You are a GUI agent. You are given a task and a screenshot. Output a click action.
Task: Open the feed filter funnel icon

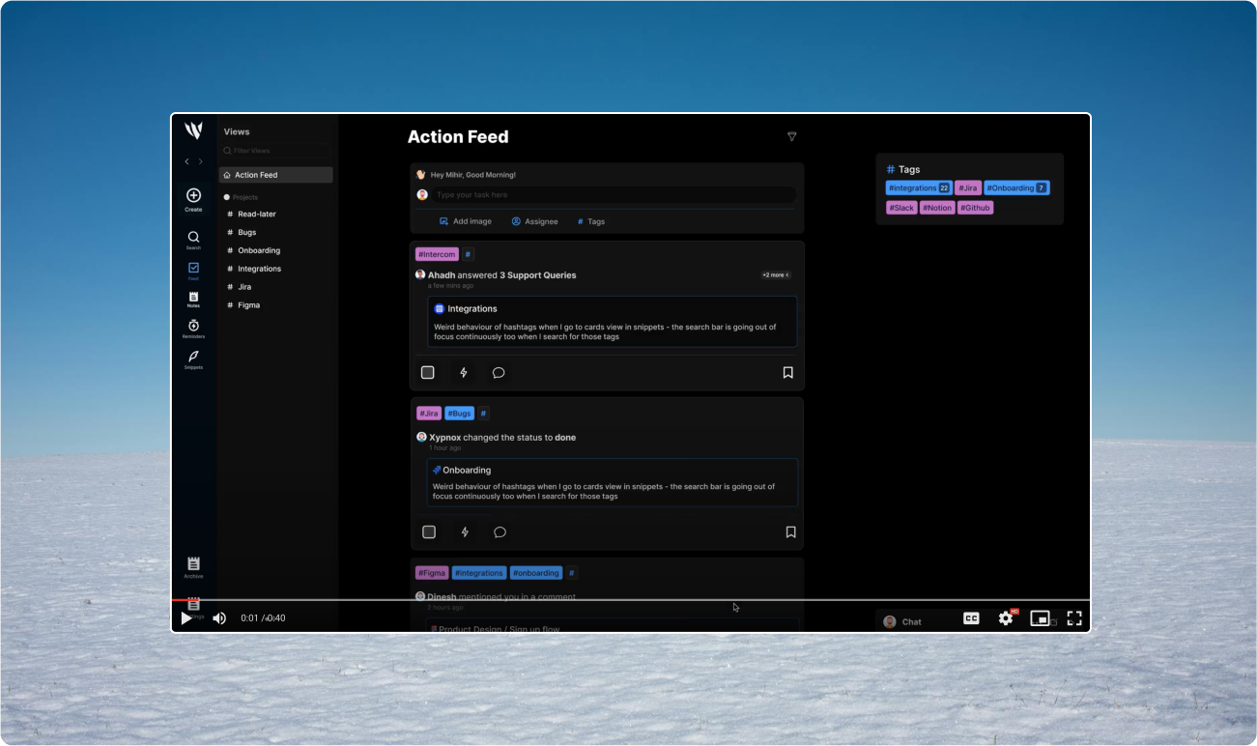coord(791,137)
